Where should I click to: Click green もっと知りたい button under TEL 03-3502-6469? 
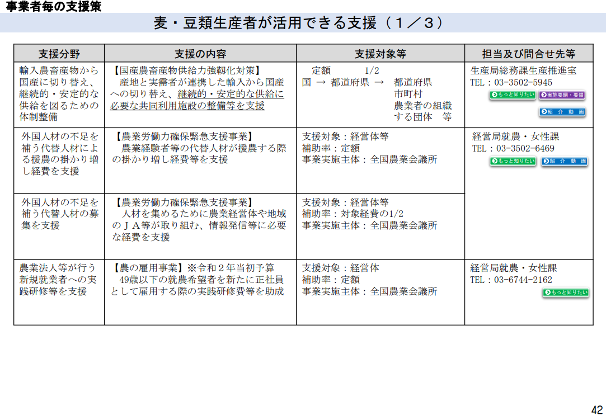pos(513,161)
